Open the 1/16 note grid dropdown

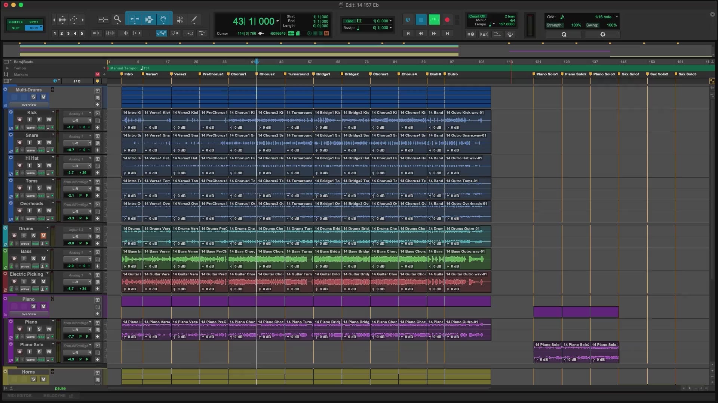[617, 17]
